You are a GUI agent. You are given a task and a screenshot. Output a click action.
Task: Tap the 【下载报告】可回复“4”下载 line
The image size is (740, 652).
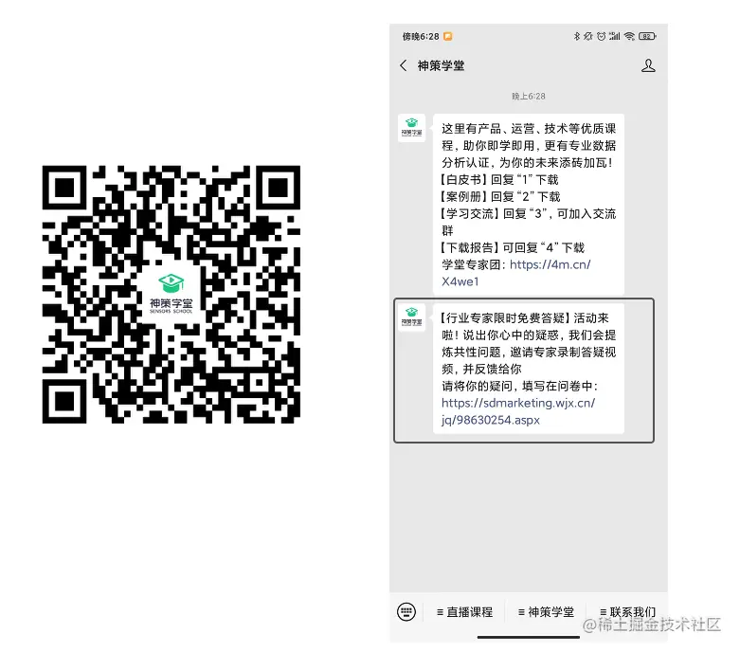pyautogui.click(x=513, y=247)
